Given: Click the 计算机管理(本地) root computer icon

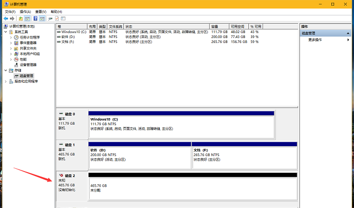Looking at the screenshot, I should tap(6, 26).
